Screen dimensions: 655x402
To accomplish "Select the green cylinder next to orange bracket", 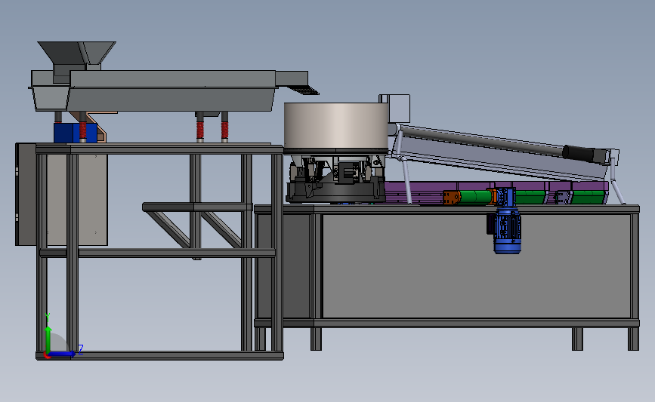I will click(x=476, y=197).
